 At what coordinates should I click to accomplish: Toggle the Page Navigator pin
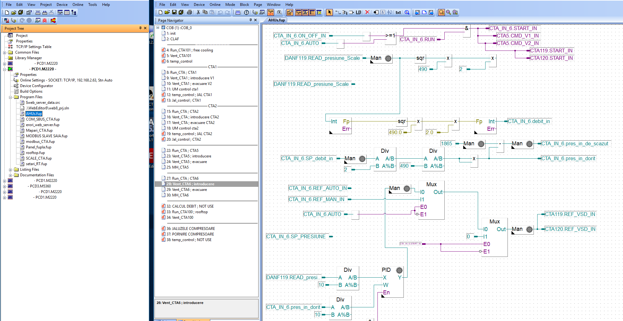(251, 20)
